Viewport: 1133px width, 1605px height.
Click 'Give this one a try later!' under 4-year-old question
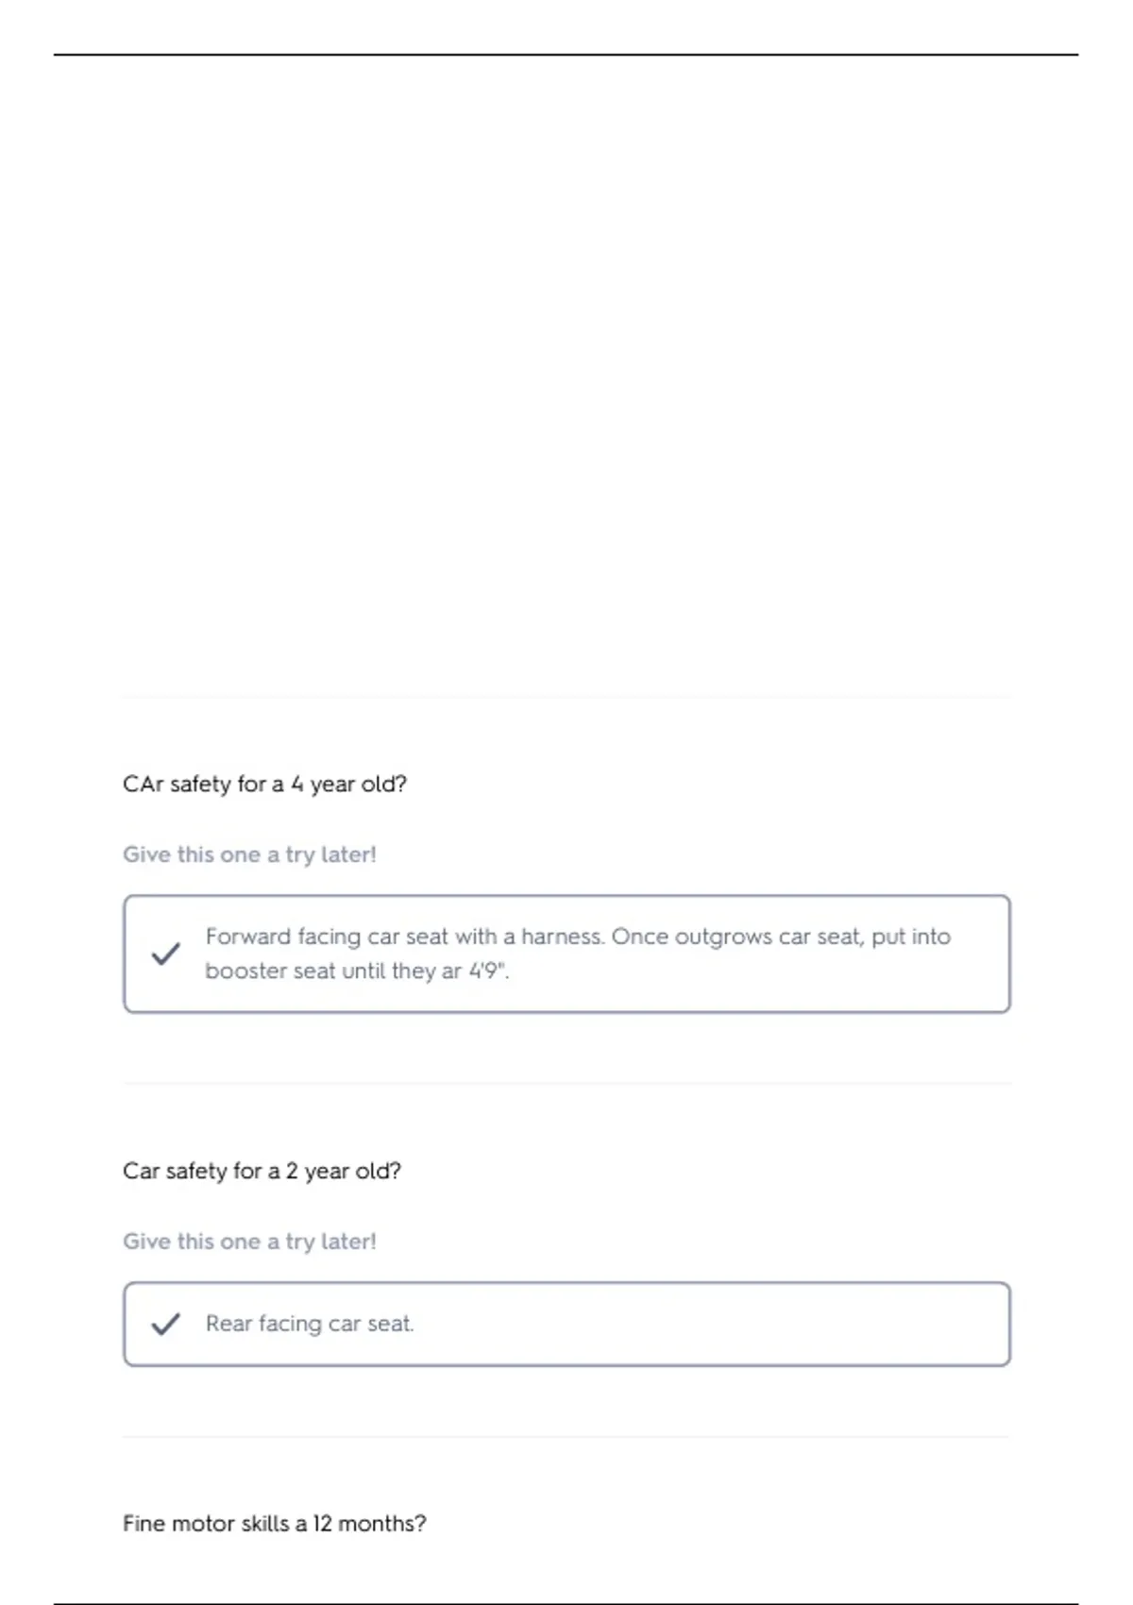249,854
